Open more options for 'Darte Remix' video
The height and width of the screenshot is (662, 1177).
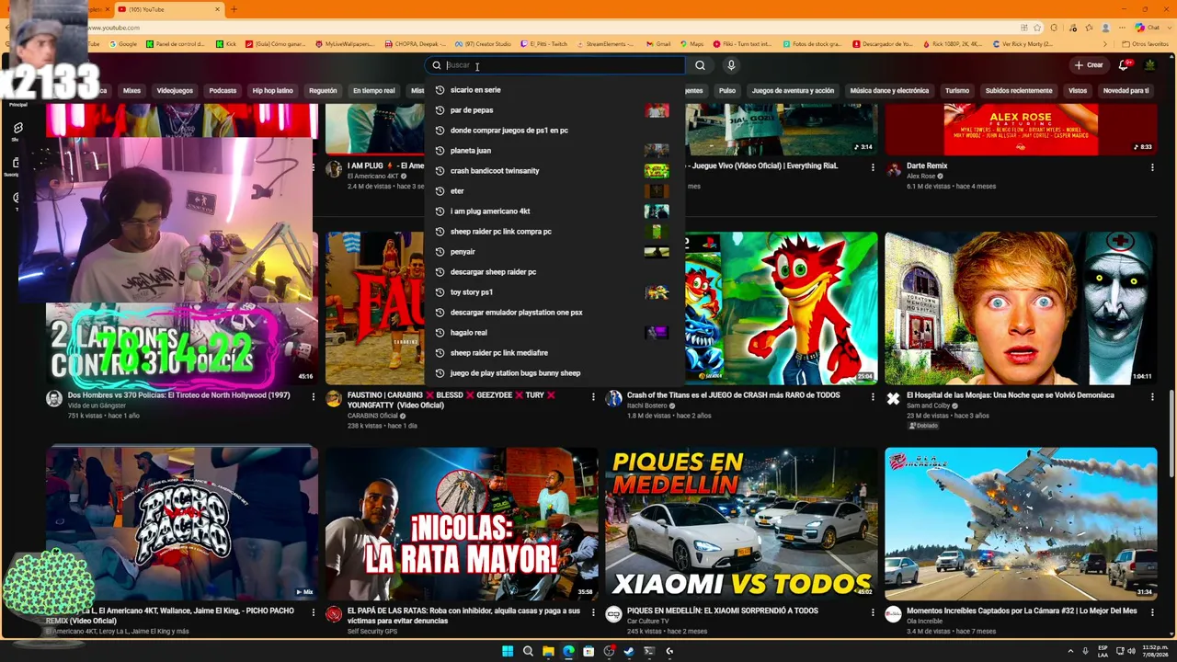1152,167
